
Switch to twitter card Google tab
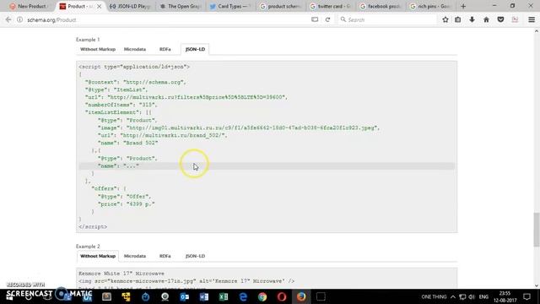tap(331, 6)
